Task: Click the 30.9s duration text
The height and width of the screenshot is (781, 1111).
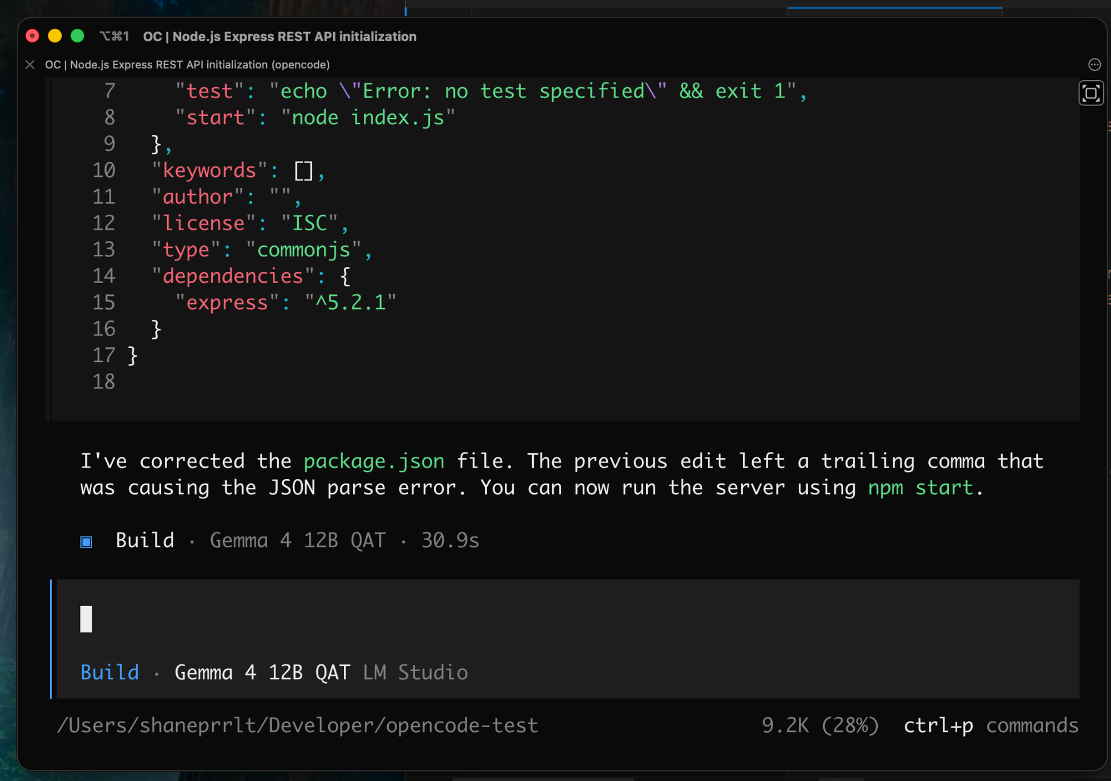Action: 450,540
